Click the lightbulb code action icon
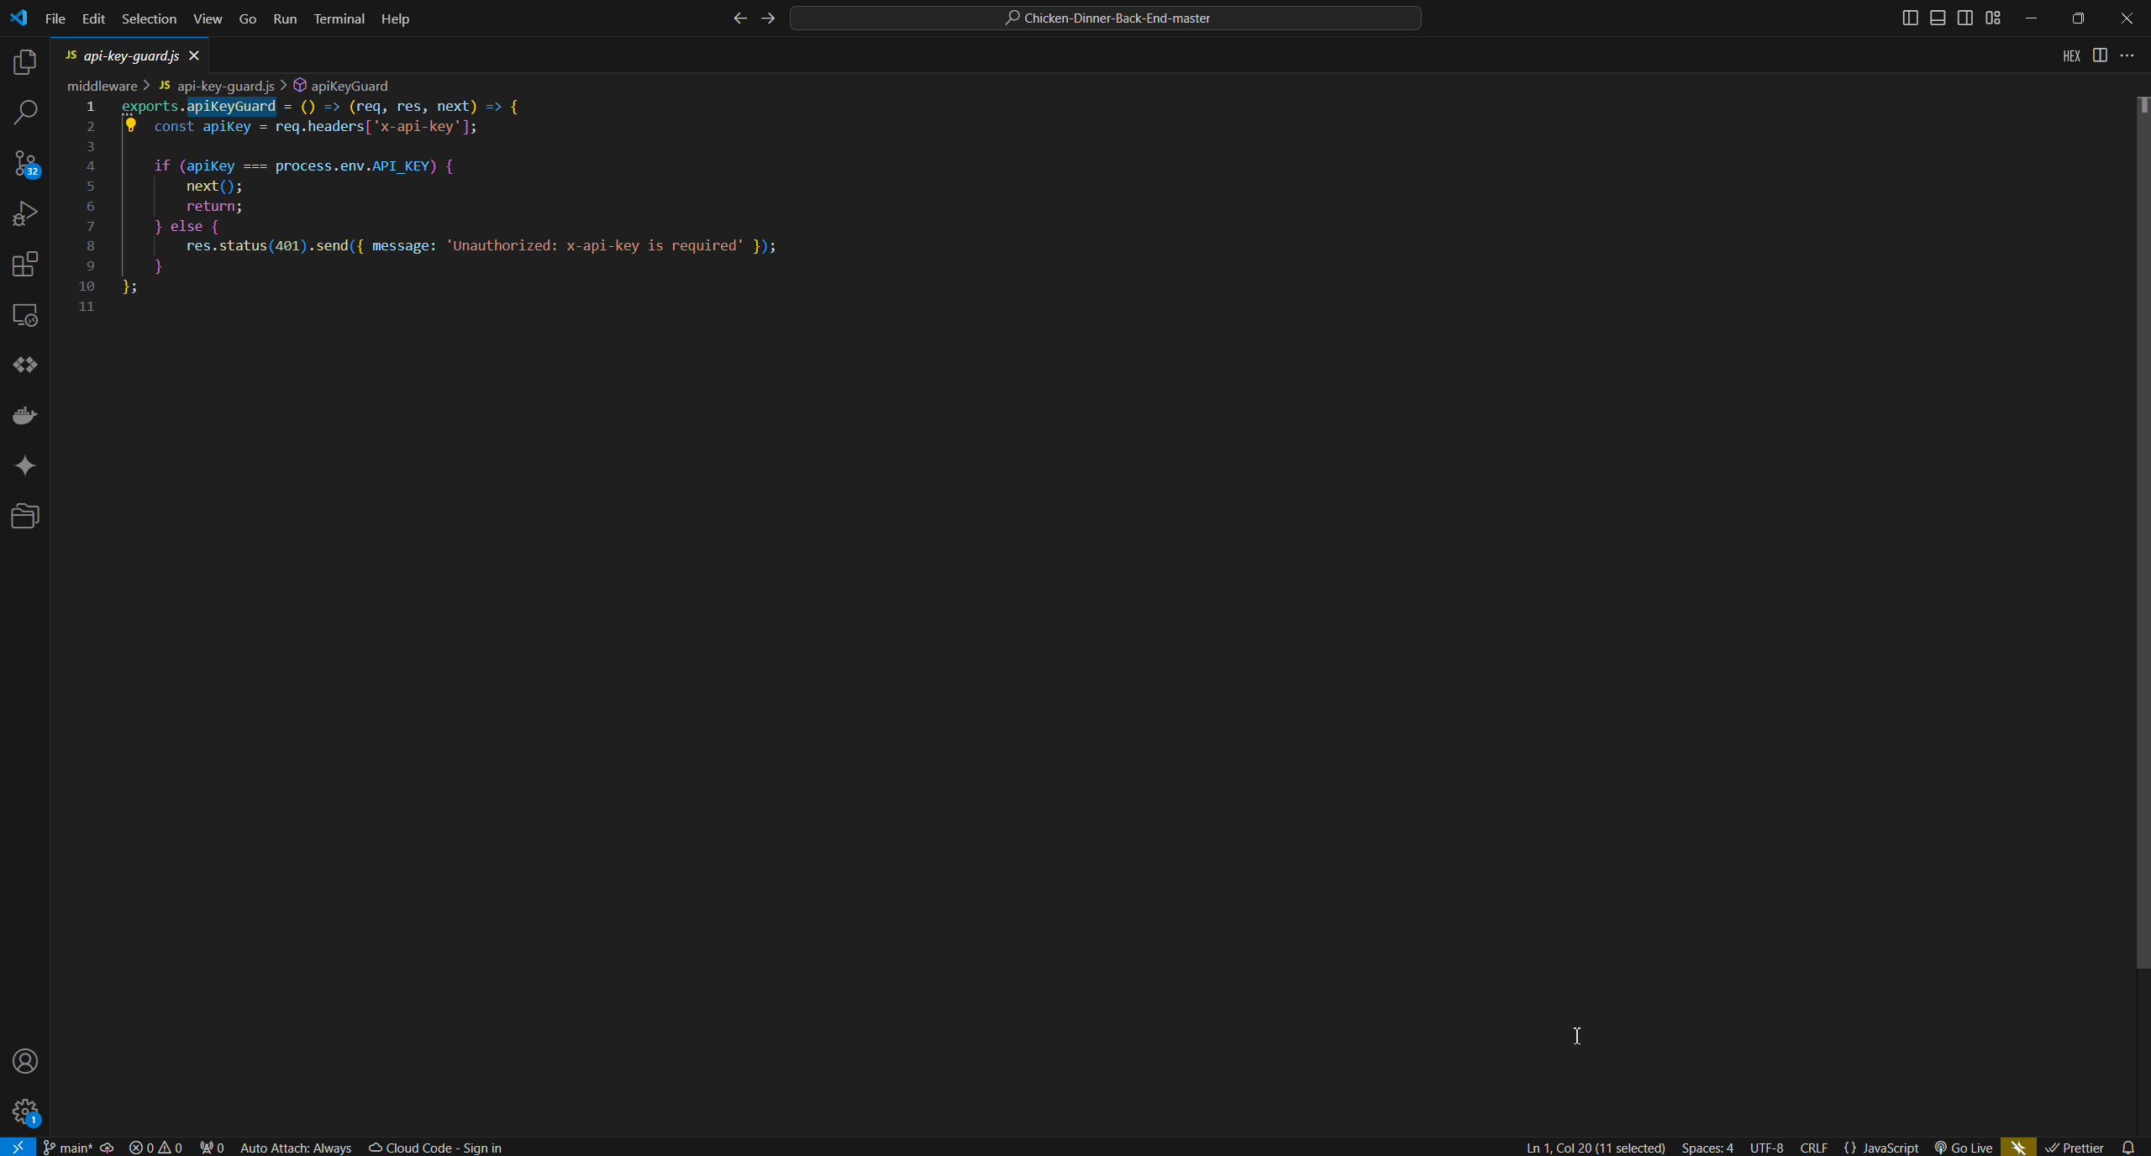 coord(131,125)
